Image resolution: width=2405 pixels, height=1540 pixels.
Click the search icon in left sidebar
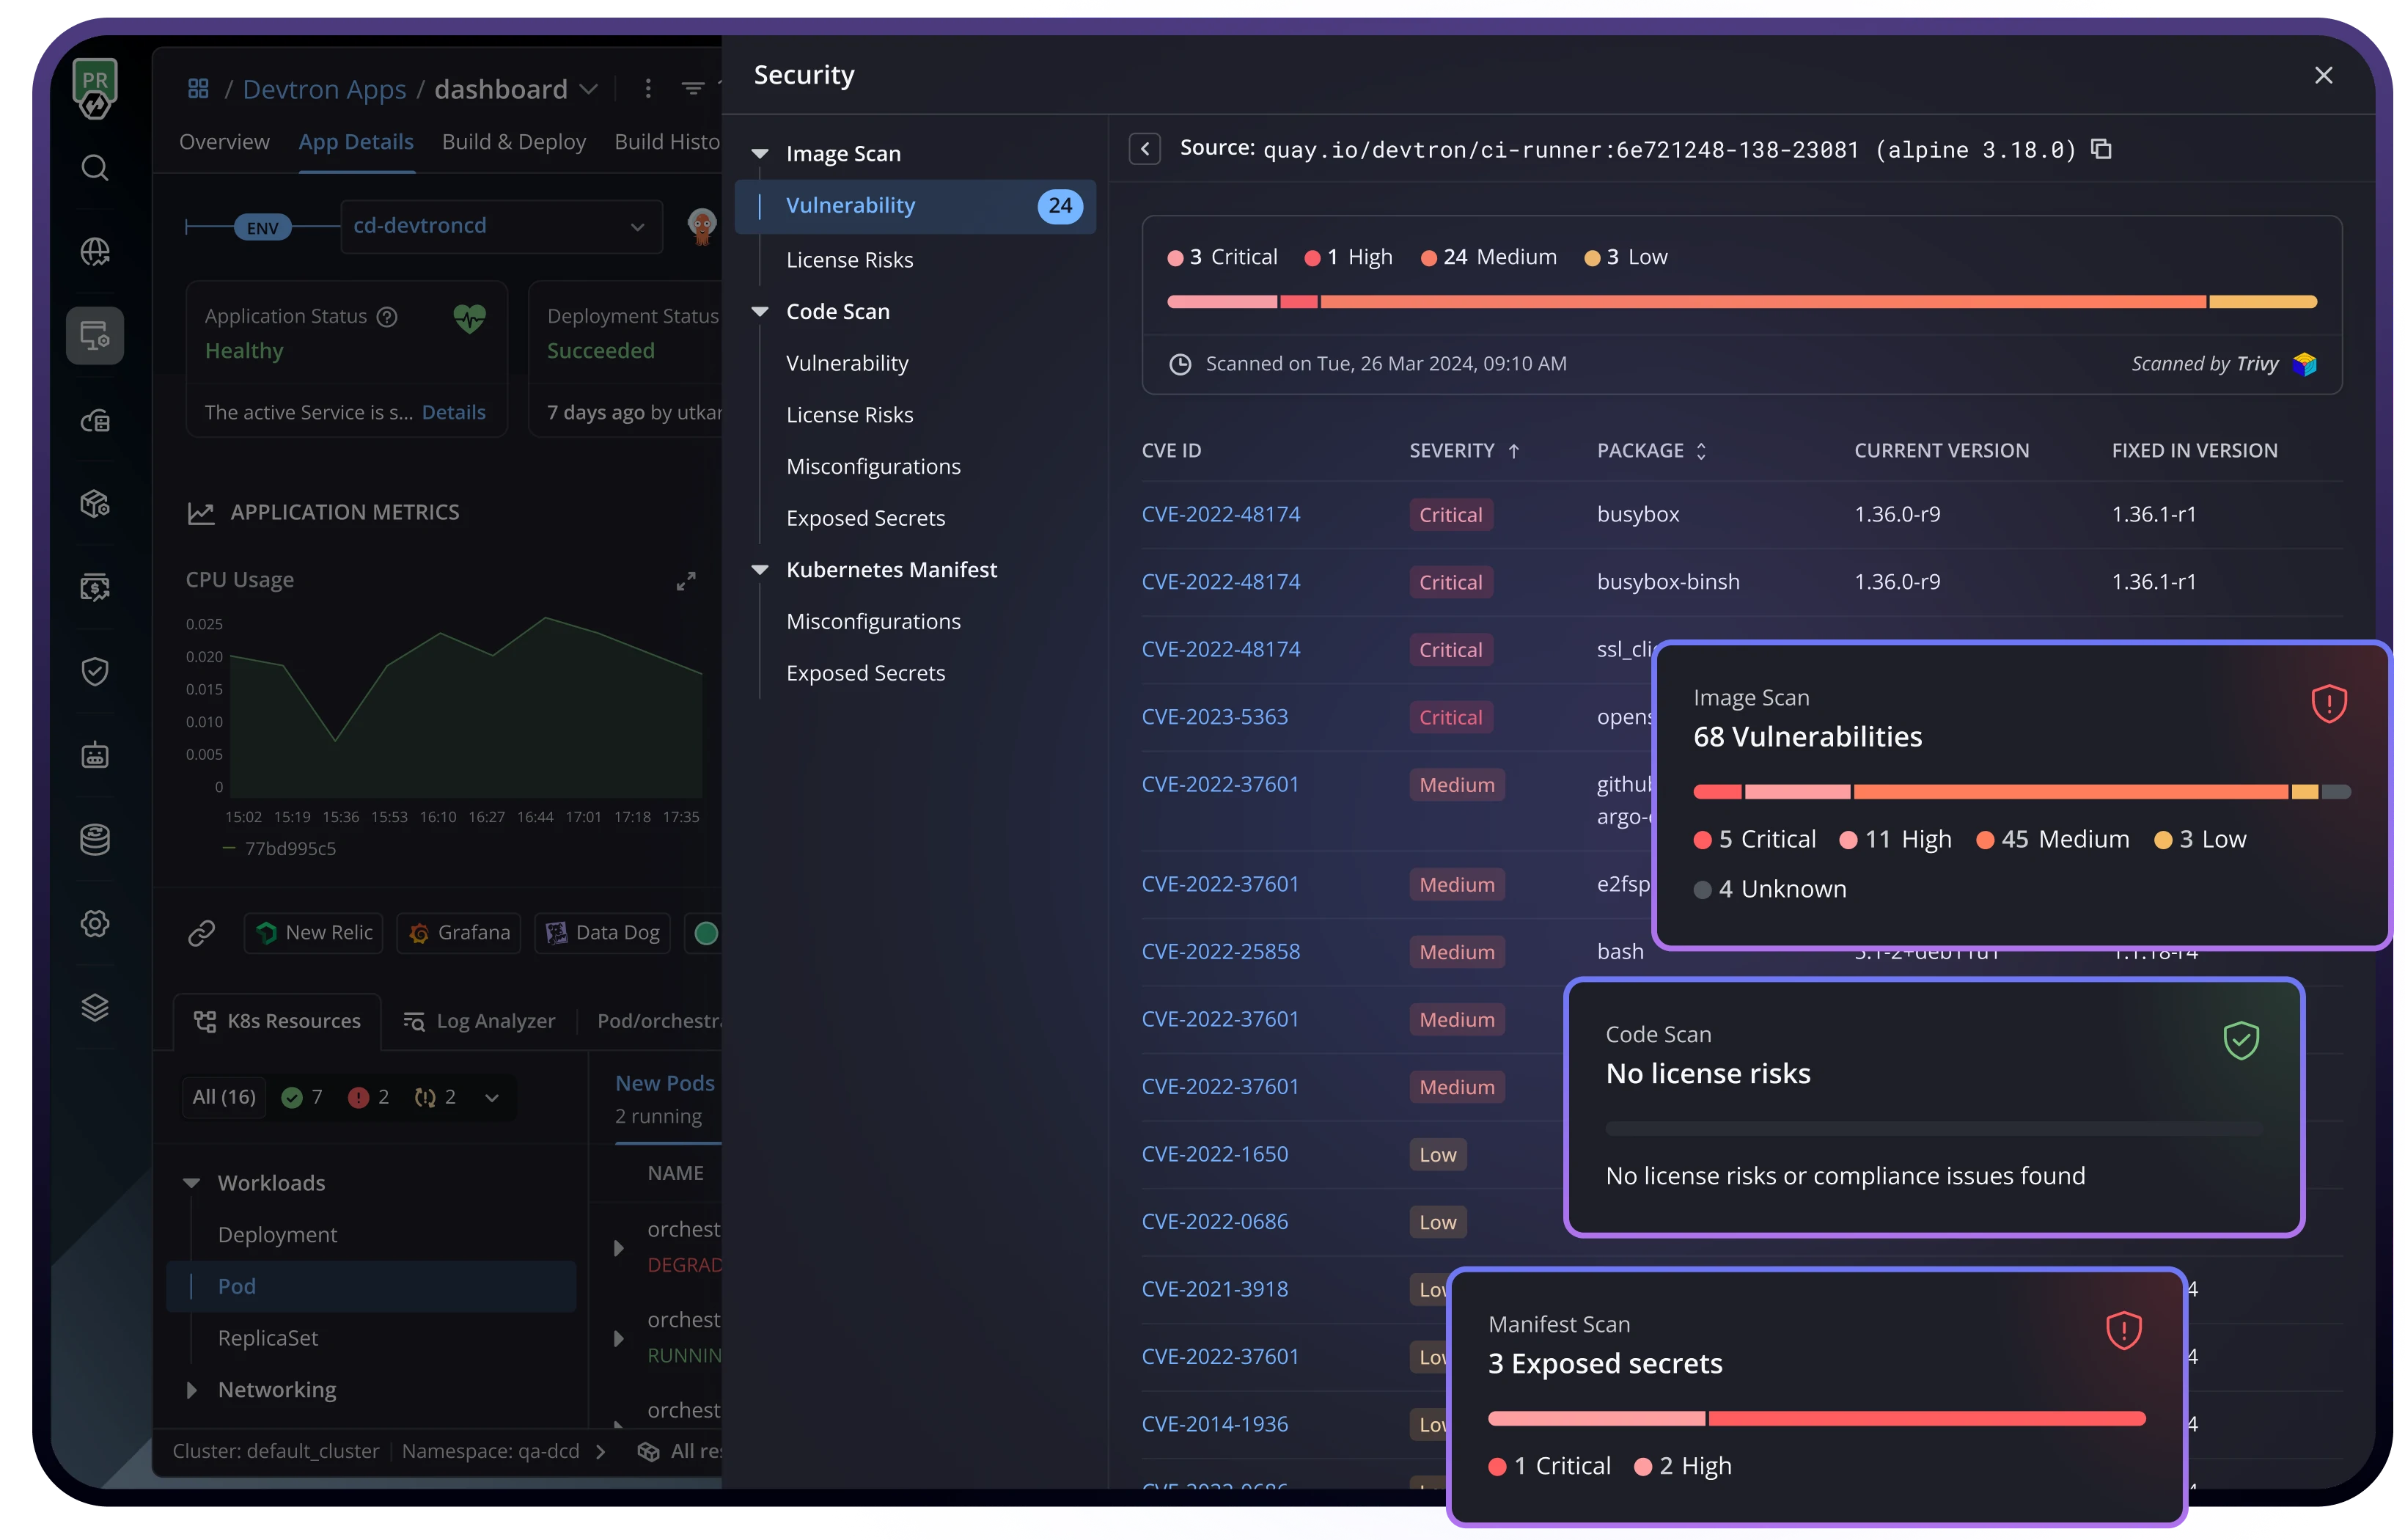tap(95, 167)
